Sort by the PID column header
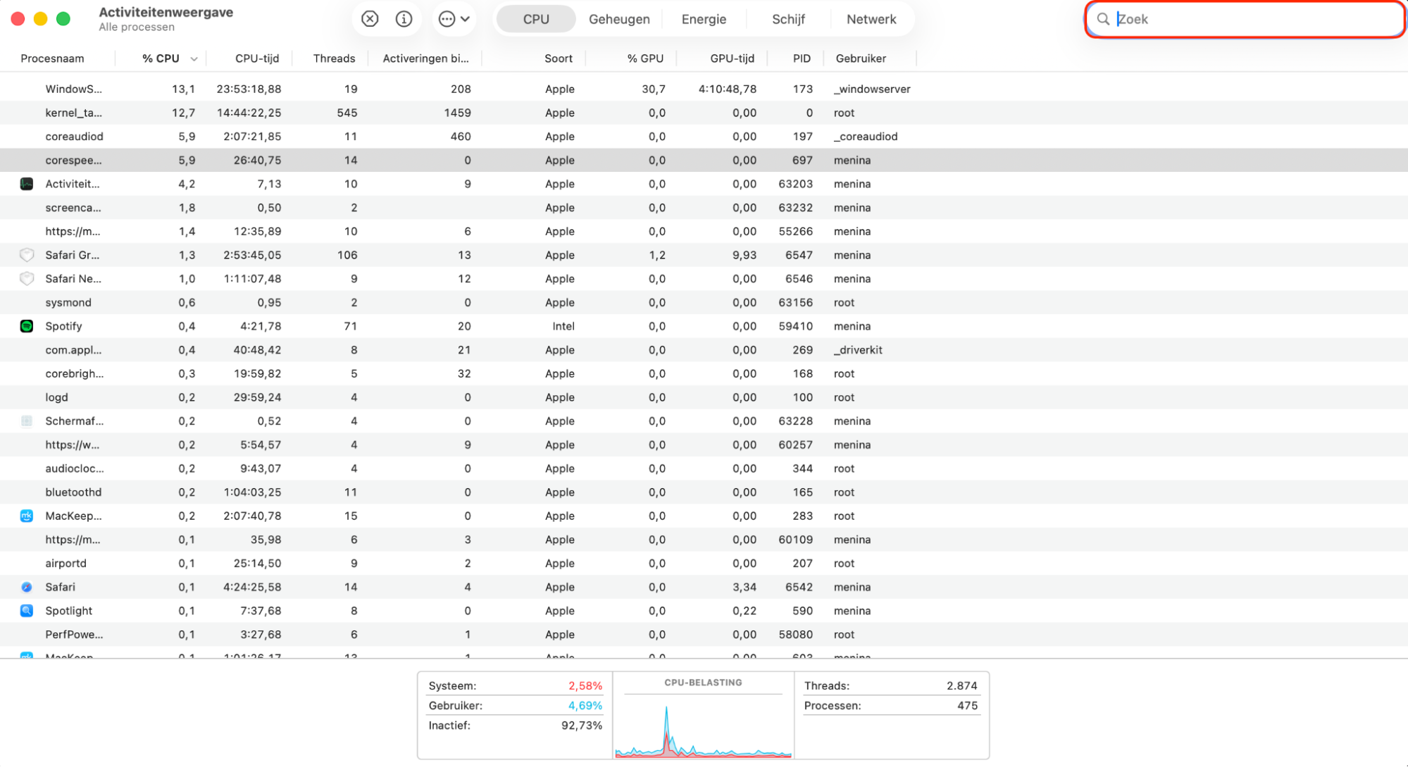 (x=802, y=58)
